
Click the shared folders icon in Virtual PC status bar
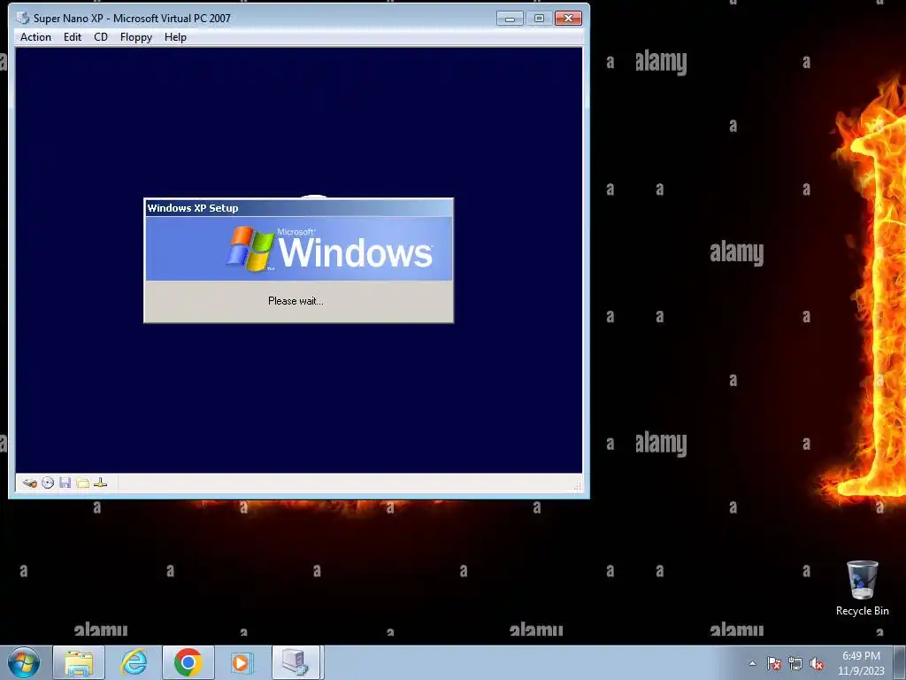point(83,483)
